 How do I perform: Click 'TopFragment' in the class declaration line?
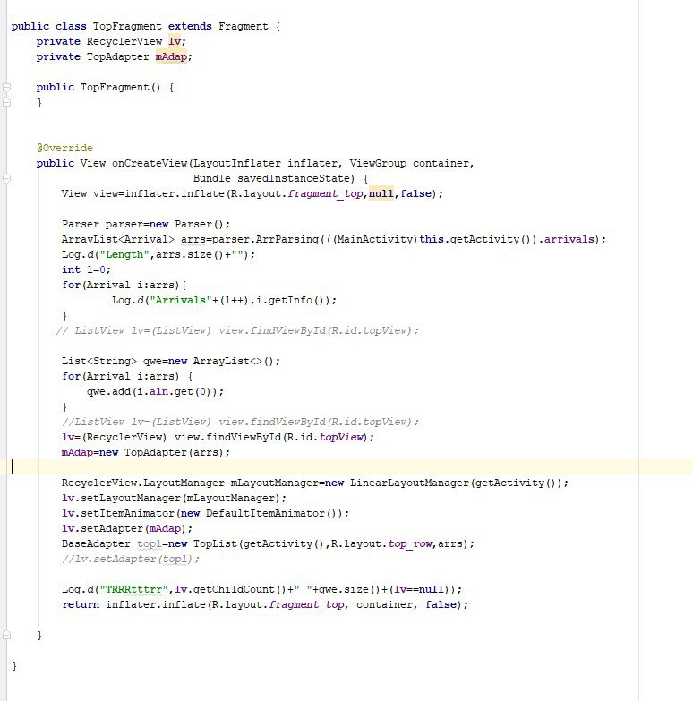[x=127, y=26]
